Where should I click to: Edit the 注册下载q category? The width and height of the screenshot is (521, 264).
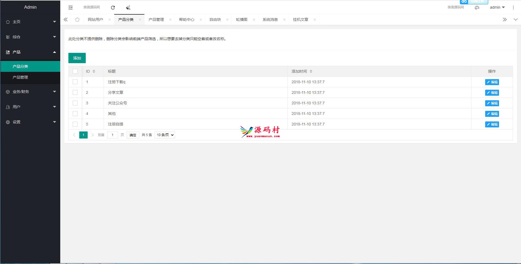tap(492, 82)
